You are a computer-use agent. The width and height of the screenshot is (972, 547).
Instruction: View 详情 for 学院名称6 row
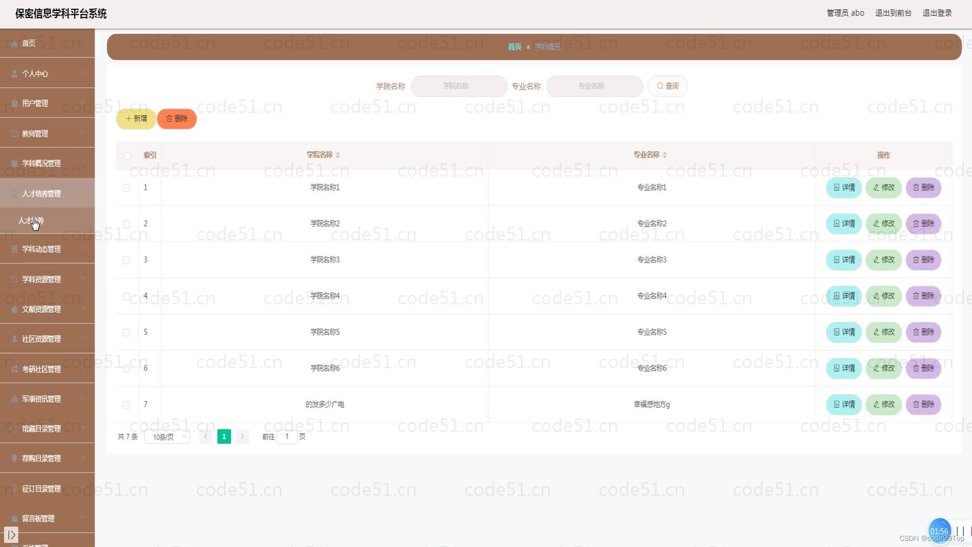pyautogui.click(x=844, y=368)
